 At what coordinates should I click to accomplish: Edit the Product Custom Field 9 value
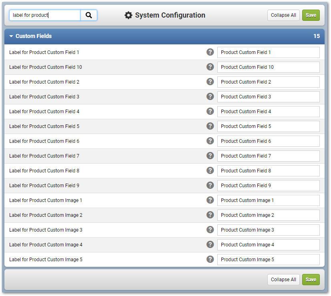pos(268,186)
